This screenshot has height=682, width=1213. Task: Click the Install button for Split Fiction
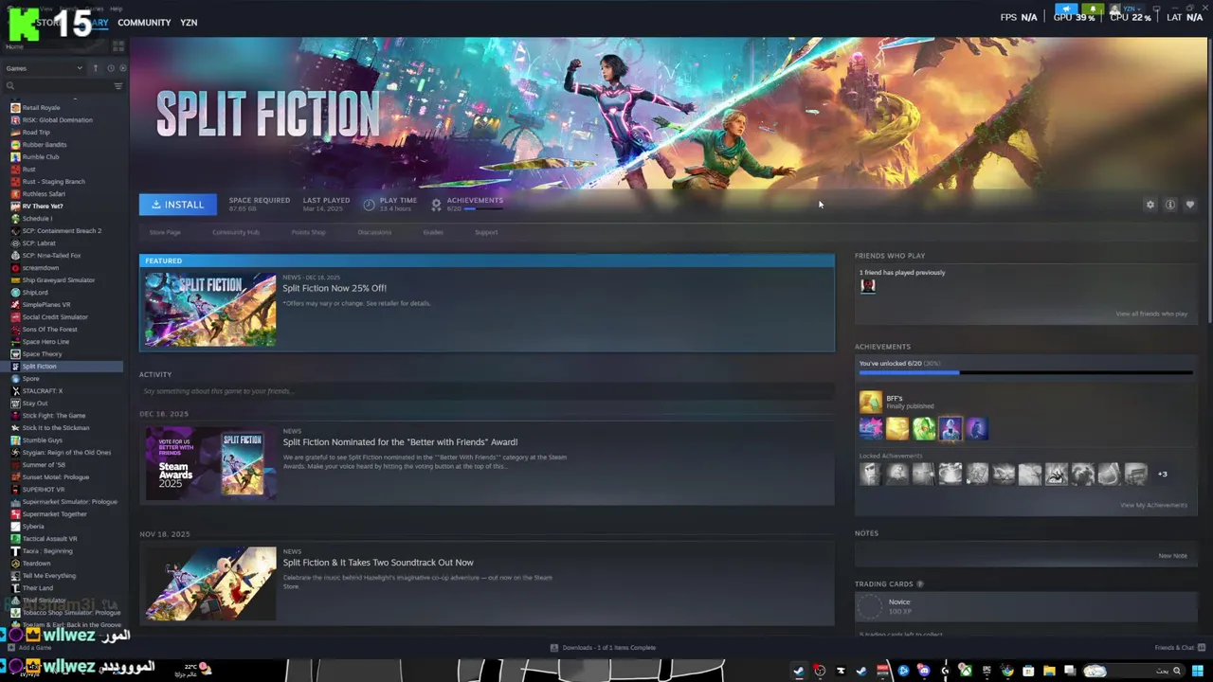tap(177, 205)
